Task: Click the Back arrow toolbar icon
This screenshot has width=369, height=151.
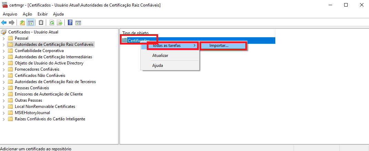Action: click(x=4, y=23)
